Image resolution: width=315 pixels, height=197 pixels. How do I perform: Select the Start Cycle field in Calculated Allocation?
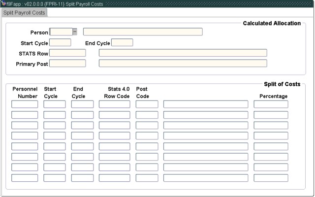pyautogui.click(x=60, y=43)
